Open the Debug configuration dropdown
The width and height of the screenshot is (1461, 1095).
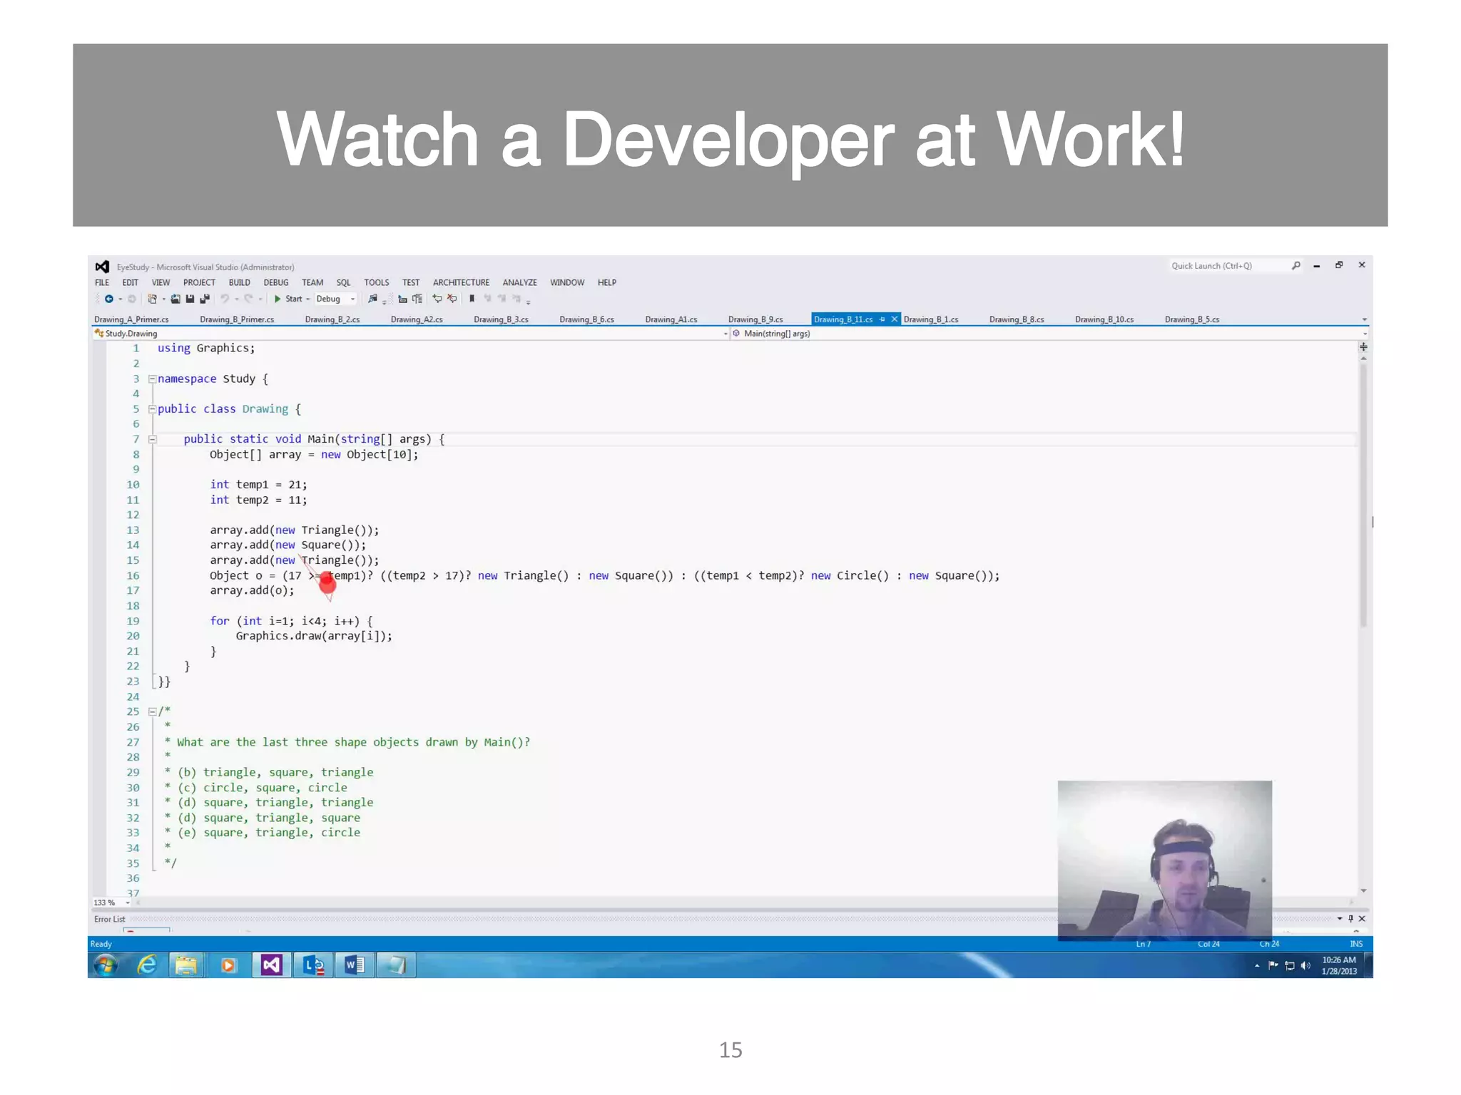(352, 299)
